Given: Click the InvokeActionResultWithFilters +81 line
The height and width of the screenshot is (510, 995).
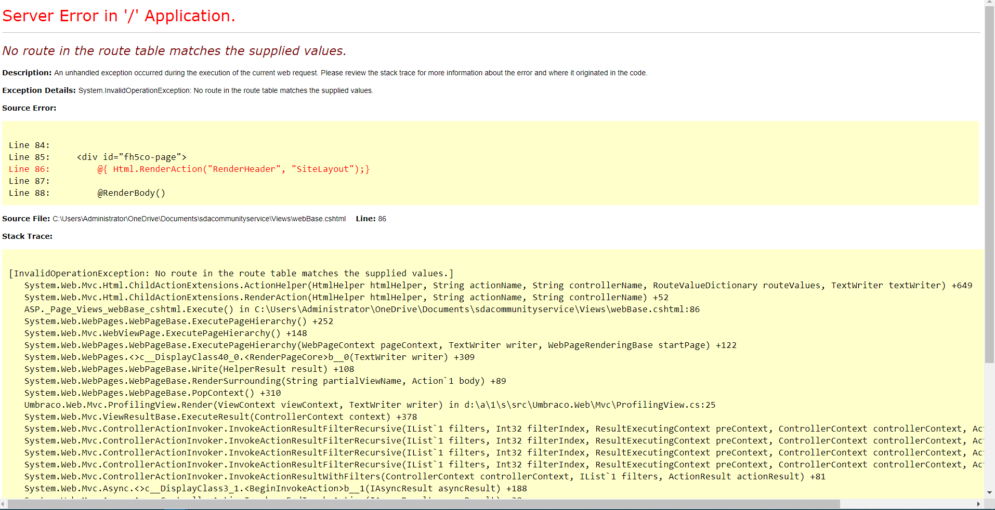Looking at the screenshot, I should pos(425,477).
